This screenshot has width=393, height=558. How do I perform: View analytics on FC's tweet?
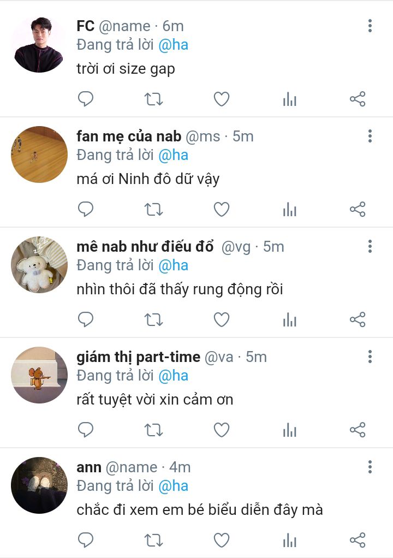pos(289,99)
